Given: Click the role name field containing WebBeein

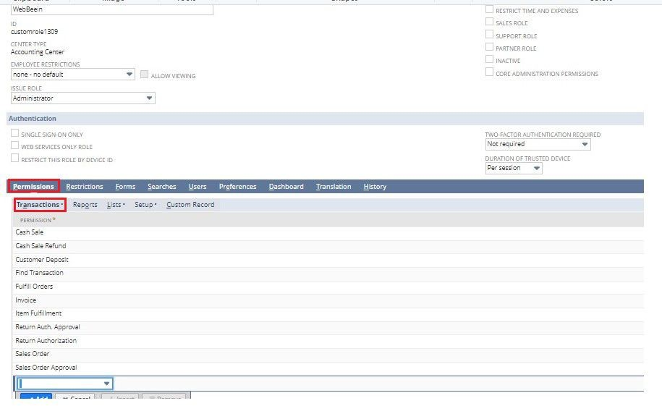Looking at the screenshot, I should 112,10.
